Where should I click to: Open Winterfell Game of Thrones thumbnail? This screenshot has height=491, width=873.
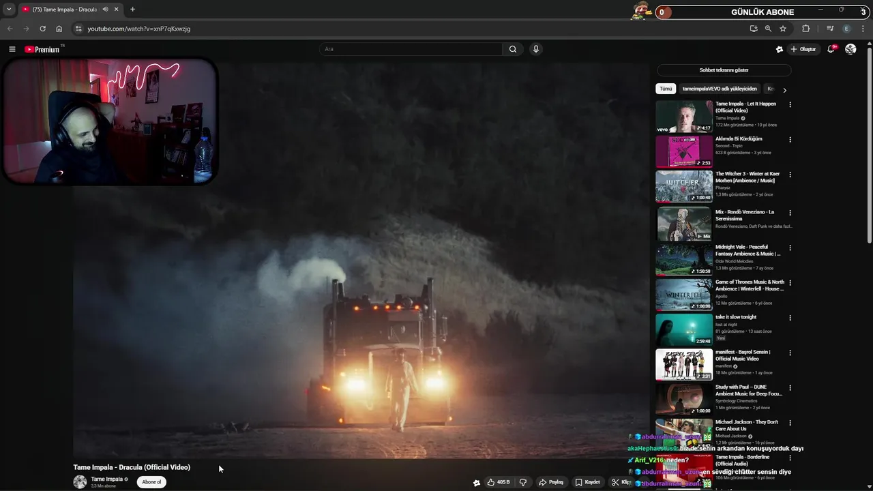(684, 295)
